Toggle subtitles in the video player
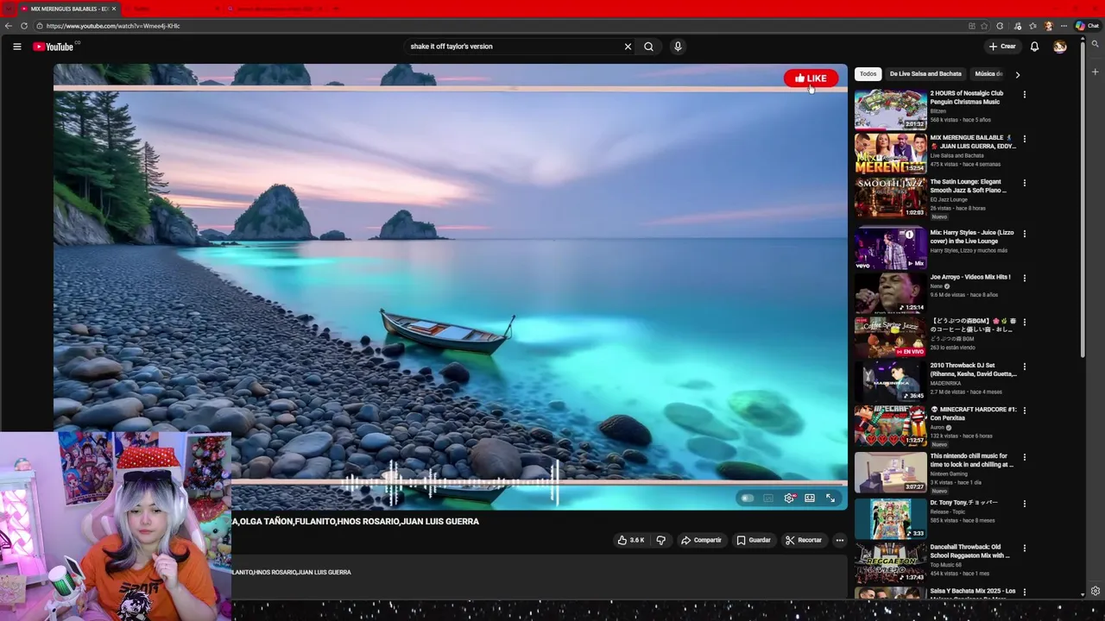The height and width of the screenshot is (621, 1105). 768,499
